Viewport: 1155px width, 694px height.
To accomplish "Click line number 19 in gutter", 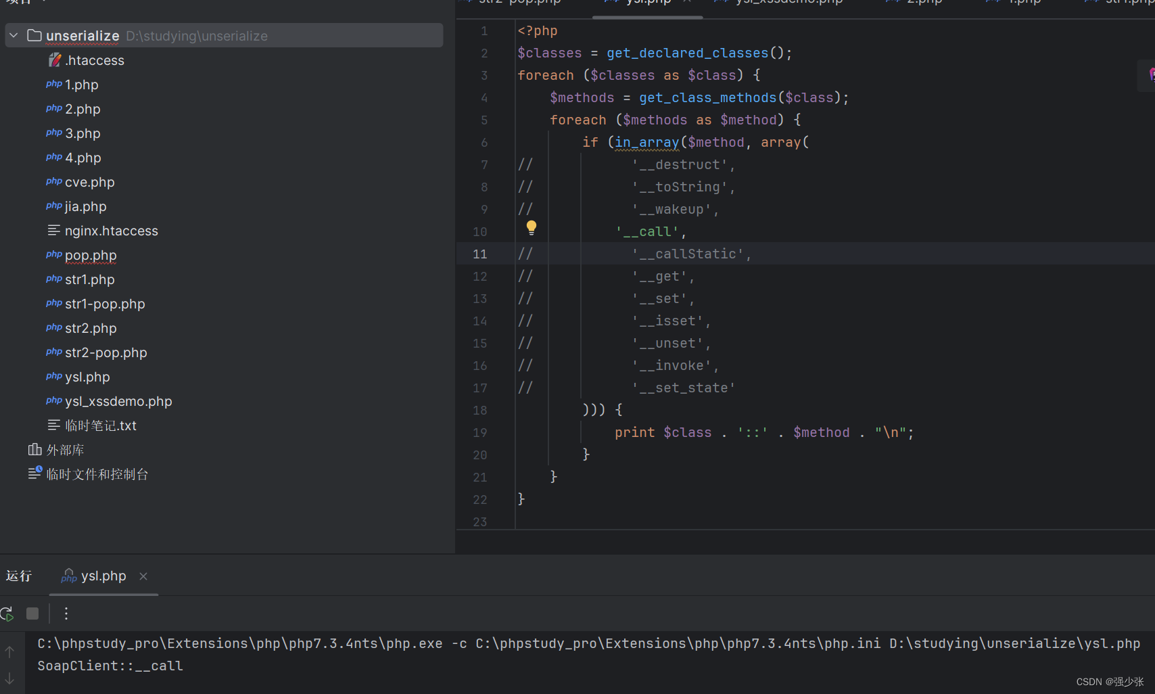I will 480,432.
